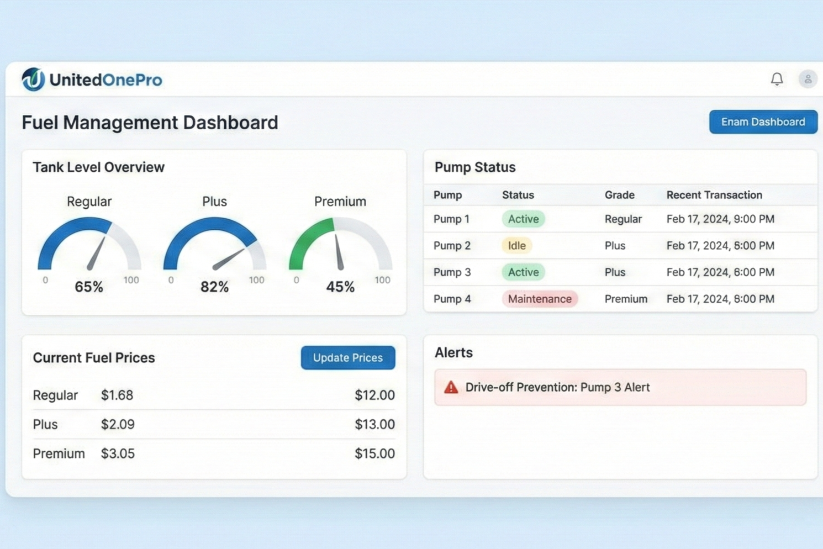823x549 pixels.
Task: Click the Maintenance badge for Pump 4
Action: pyautogui.click(x=540, y=299)
